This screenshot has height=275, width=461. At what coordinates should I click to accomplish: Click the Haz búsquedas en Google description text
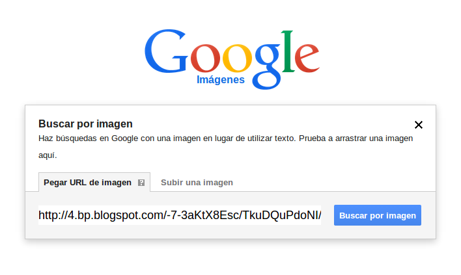(x=225, y=146)
